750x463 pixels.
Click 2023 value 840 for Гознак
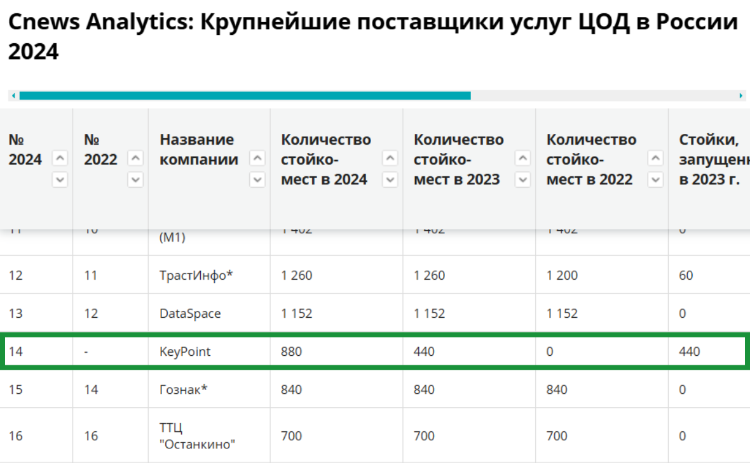(x=425, y=389)
